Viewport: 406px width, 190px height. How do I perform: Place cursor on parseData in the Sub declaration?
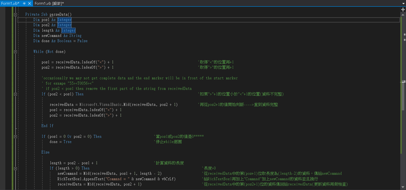tap(59, 14)
